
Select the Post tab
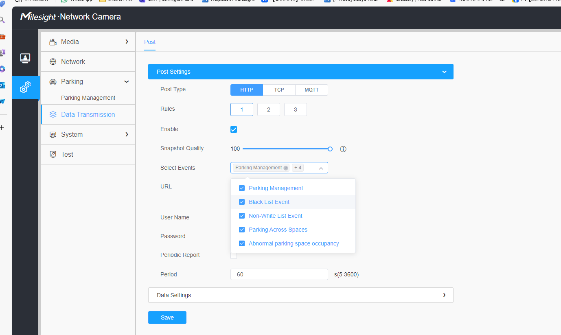[x=150, y=42]
